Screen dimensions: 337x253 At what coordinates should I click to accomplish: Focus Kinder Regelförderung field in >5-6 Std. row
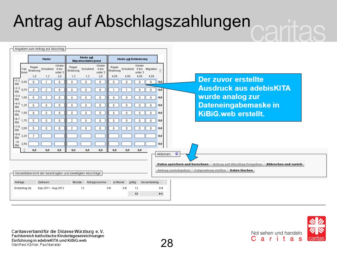[x=34, y=113]
